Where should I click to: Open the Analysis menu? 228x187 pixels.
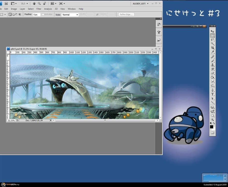tap(48, 9)
